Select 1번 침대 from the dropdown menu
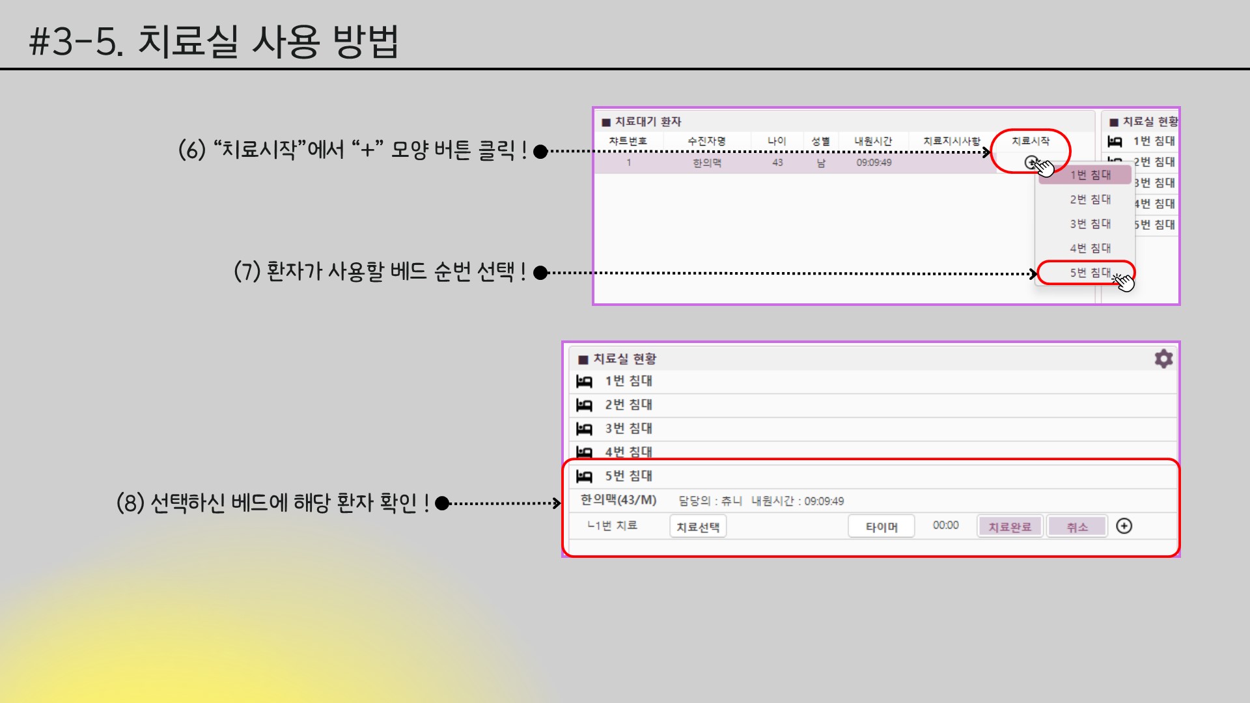Viewport: 1250px width, 703px height. [x=1090, y=175]
